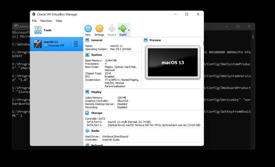Click VirtualBox title bar app icon
This screenshot has width=275, height=167.
34,14
